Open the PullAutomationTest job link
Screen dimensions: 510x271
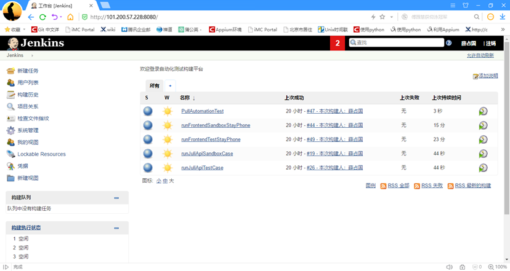pyautogui.click(x=202, y=111)
